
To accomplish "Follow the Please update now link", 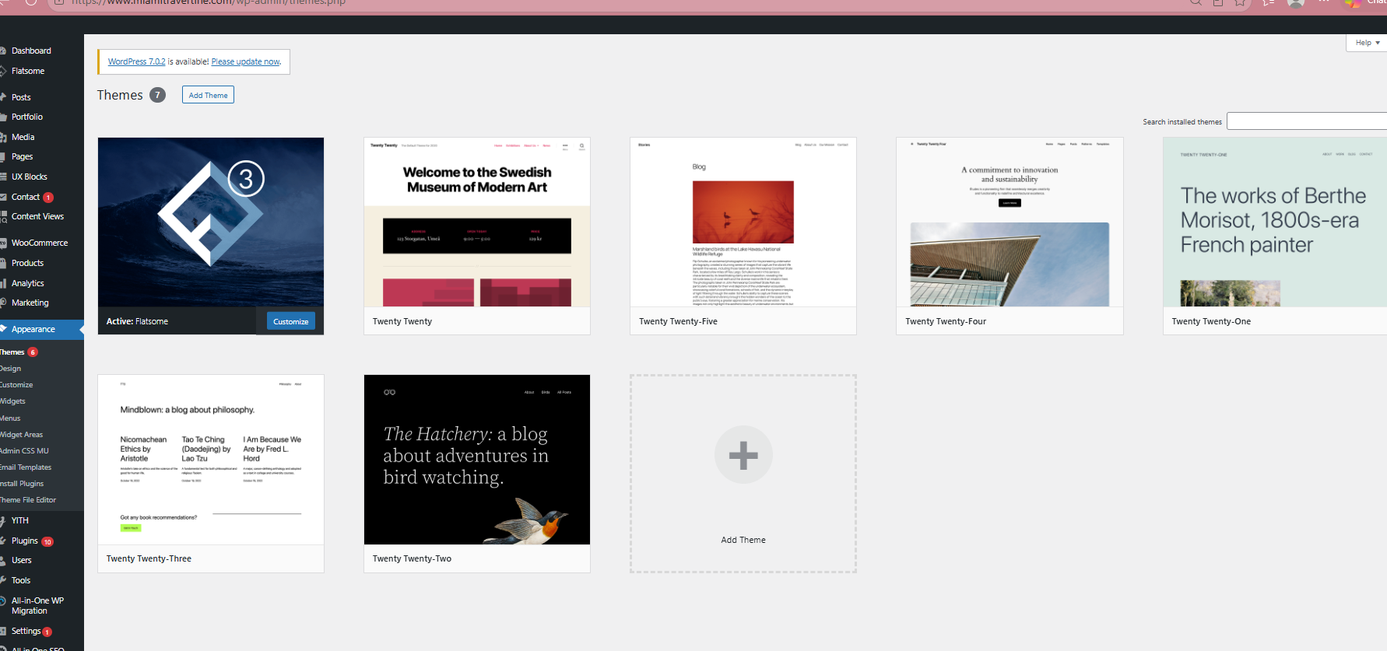I will (245, 61).
